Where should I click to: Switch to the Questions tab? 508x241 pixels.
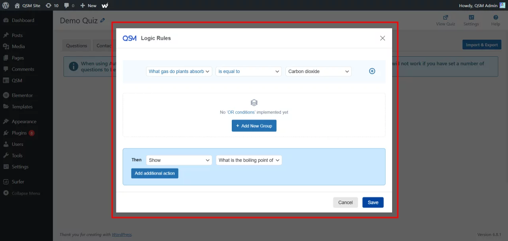click(x=77, y=46)
